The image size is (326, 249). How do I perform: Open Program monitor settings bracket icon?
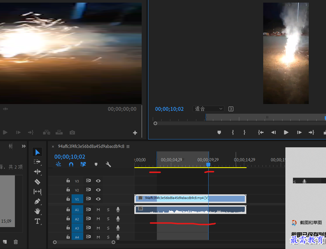click(231, 109)
